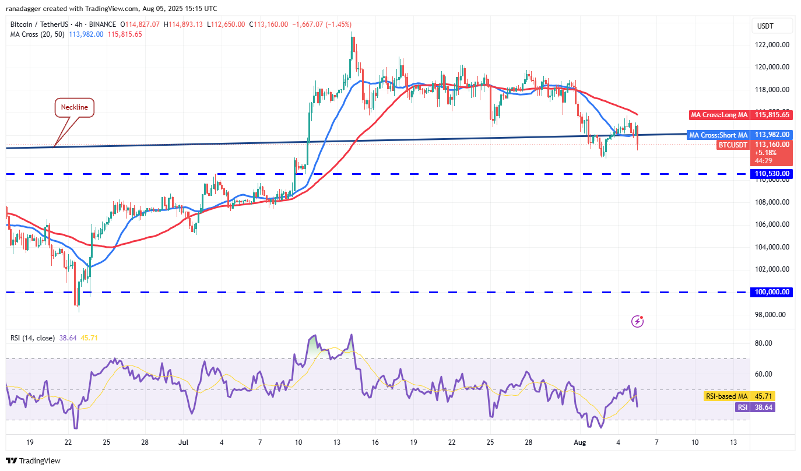Click the purple lightning bolt event icon
Screen dimensions: 801x471
[x=638, y=321]
